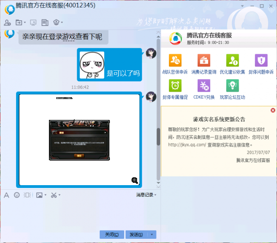Click the 11:06:42 timestamp
Image resolution: width=277 pixels, height=243 pixels.
click(x=80, y=87)
